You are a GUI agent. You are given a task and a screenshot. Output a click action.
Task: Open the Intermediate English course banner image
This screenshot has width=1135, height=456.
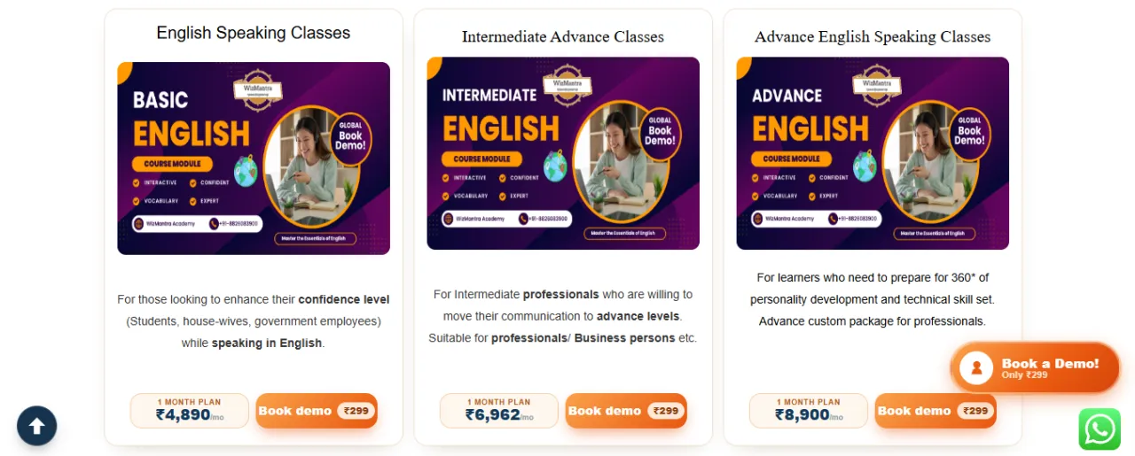(x=563, y=153)
